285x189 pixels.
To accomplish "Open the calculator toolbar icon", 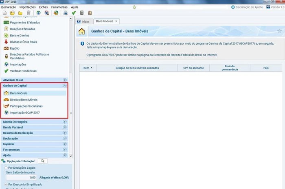I will tap(82, 13).
